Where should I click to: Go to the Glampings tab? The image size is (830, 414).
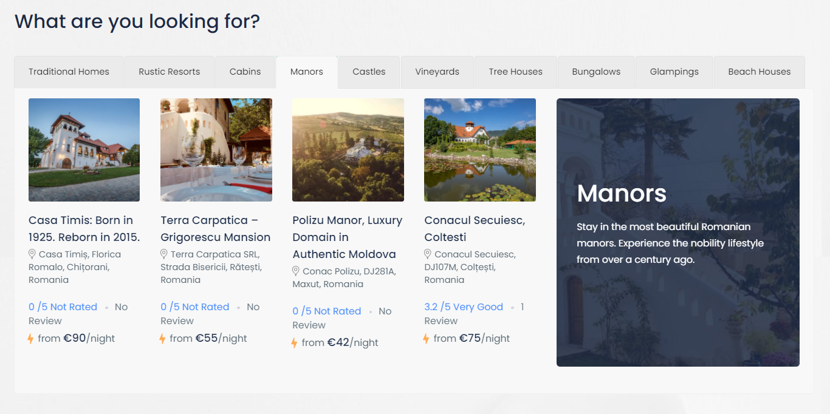tap(674, 72)
